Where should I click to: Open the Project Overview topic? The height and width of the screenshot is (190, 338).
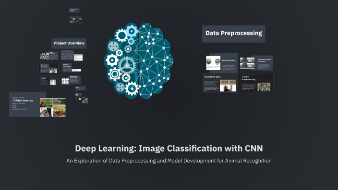pos(69,43)
